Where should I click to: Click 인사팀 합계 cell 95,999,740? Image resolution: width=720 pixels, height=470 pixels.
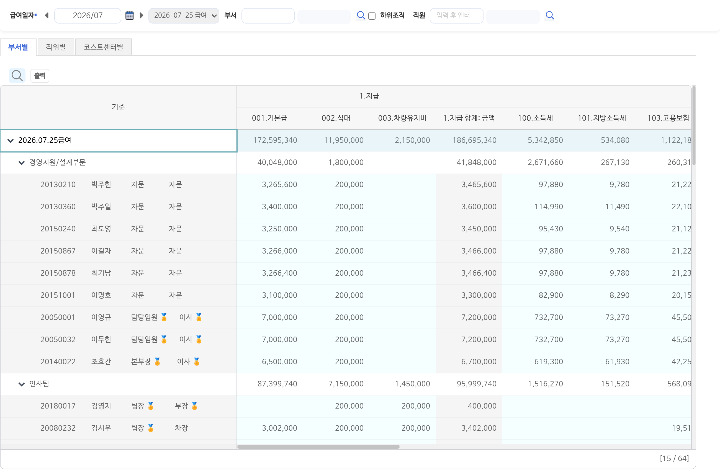(x=469, y=384)
